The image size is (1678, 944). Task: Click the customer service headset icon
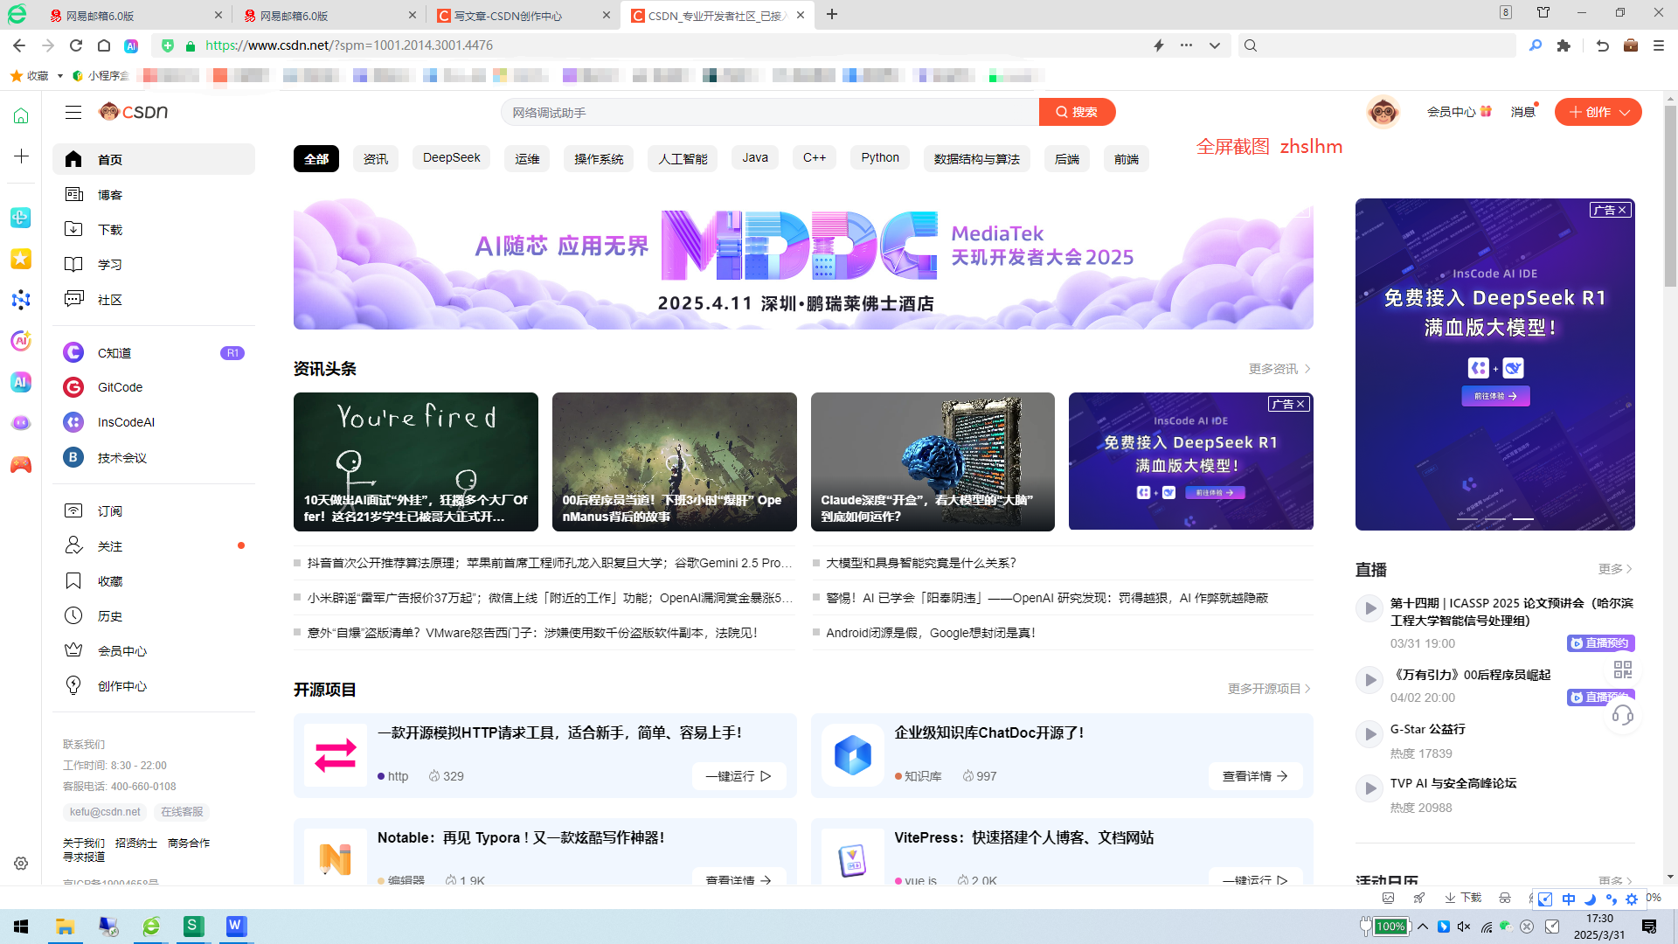click(1623, 716)
